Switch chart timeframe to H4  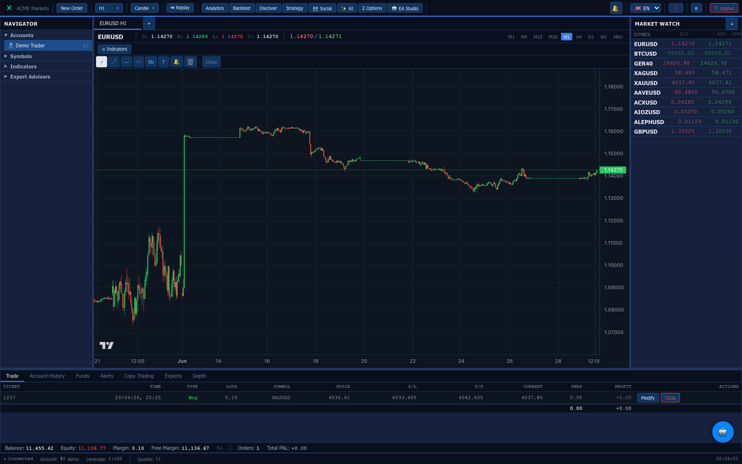(x=579, y=37)
